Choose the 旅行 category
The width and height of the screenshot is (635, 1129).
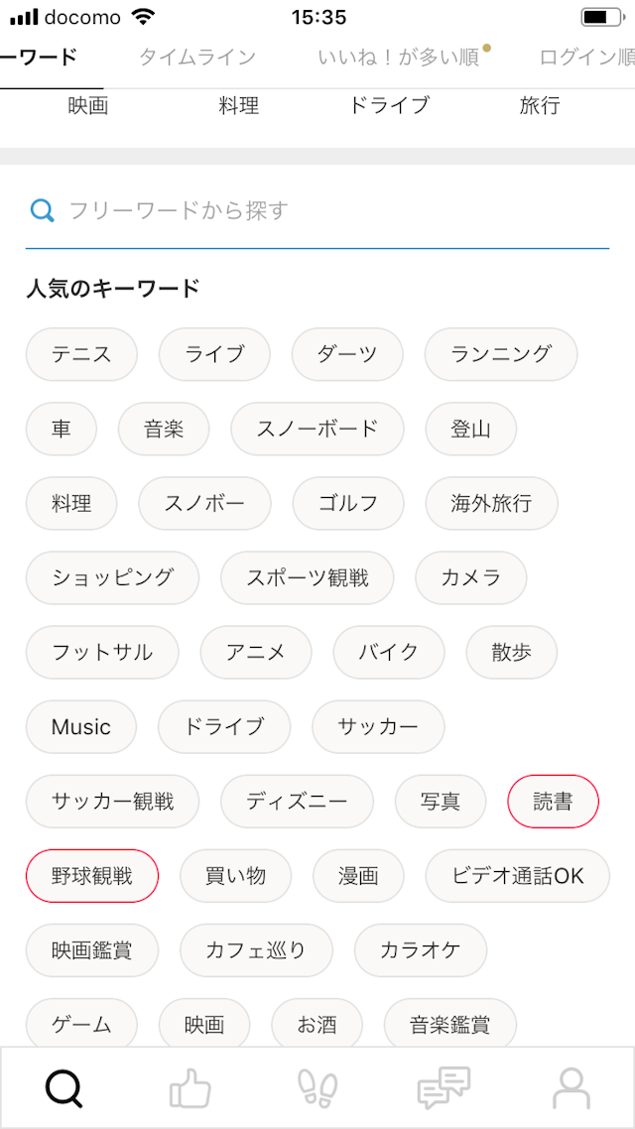coord(539,105)
